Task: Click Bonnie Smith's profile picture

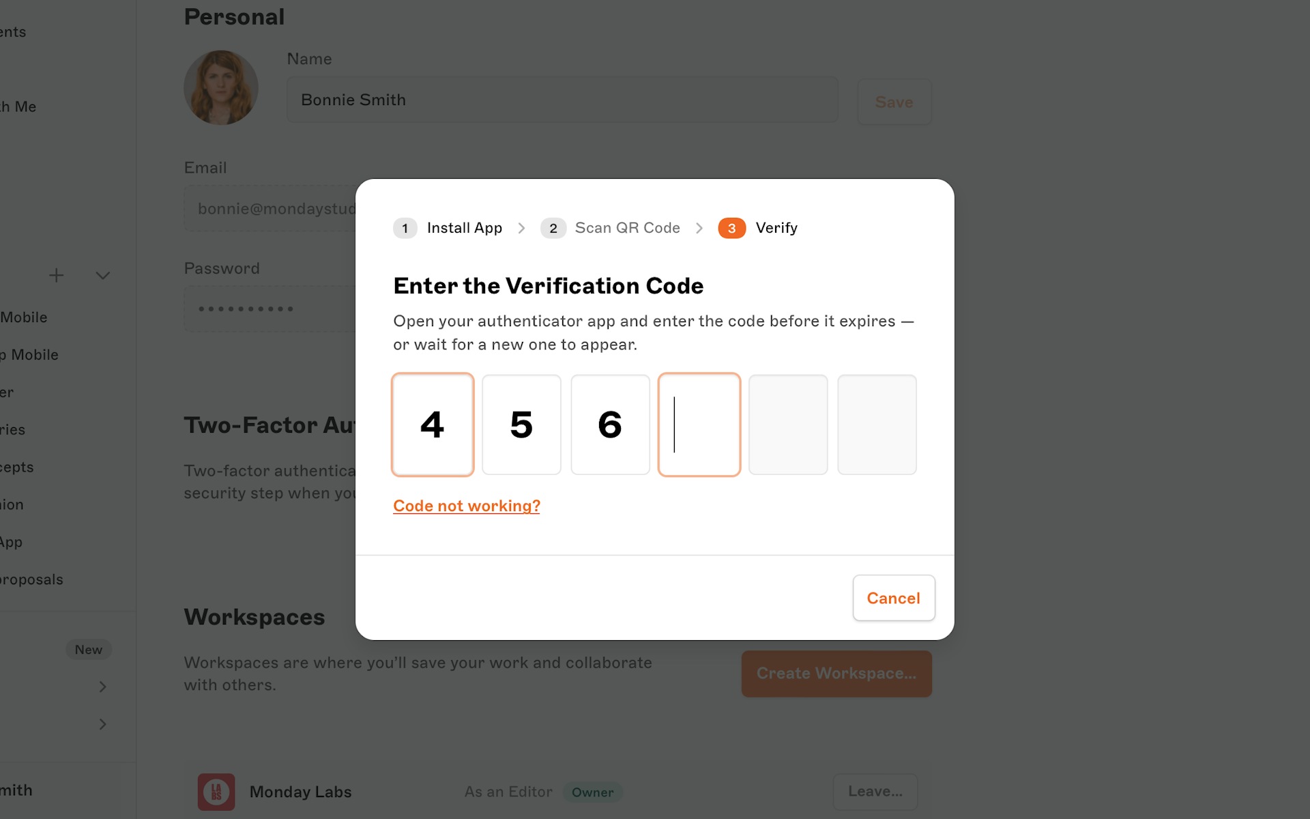Action: click(x=220, y=87)
